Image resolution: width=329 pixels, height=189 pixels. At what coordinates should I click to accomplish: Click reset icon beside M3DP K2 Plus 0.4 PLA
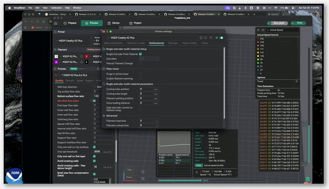pyautogui.click(x=56, y=75)
